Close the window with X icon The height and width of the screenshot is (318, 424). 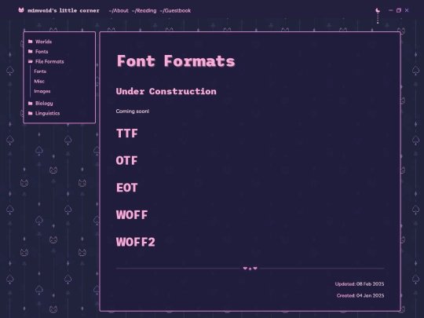click(407, 10)
